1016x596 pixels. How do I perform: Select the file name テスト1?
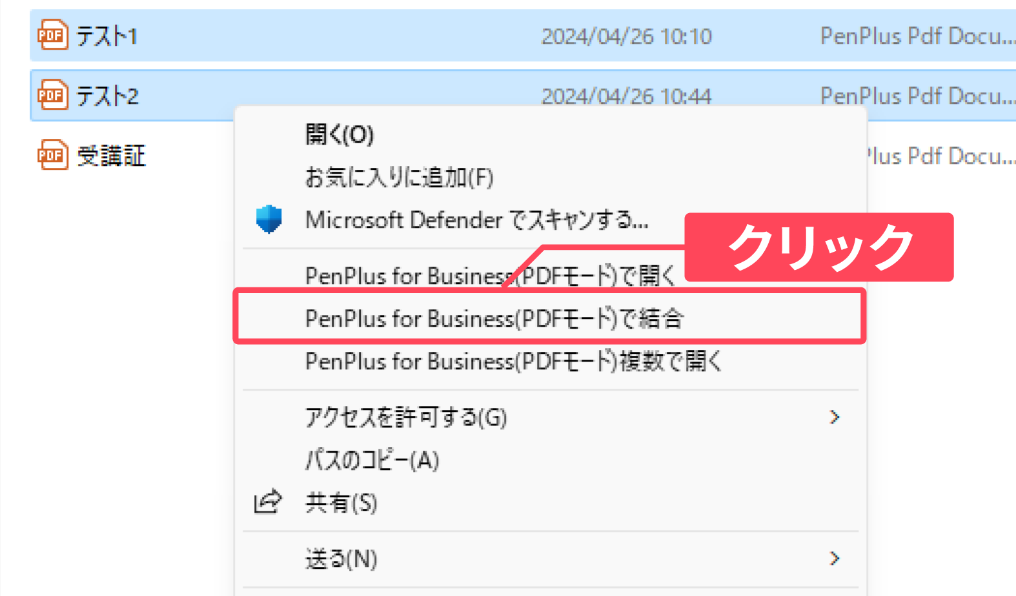click(107, 36)
